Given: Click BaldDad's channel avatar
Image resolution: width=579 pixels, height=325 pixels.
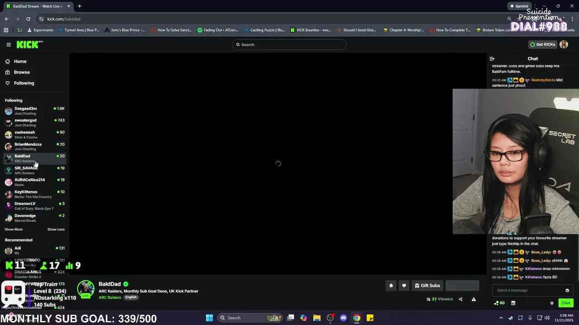Looking at the screenshot, I should (85, 289).
